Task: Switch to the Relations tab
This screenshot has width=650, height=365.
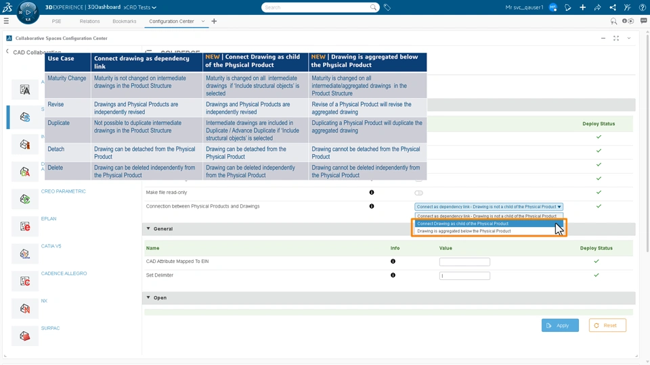Action: point(89,21)
